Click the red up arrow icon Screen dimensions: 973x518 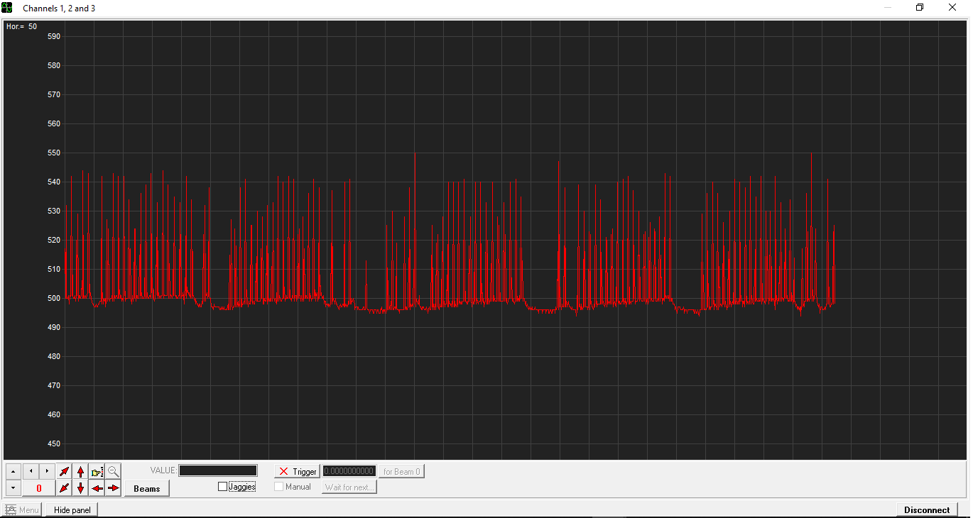81,471
